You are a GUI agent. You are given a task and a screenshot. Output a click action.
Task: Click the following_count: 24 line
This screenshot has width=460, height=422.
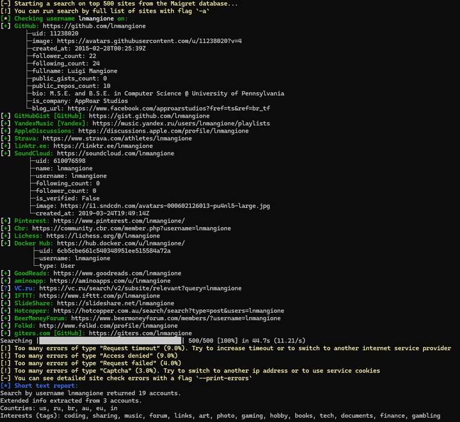tap(66, 64)
